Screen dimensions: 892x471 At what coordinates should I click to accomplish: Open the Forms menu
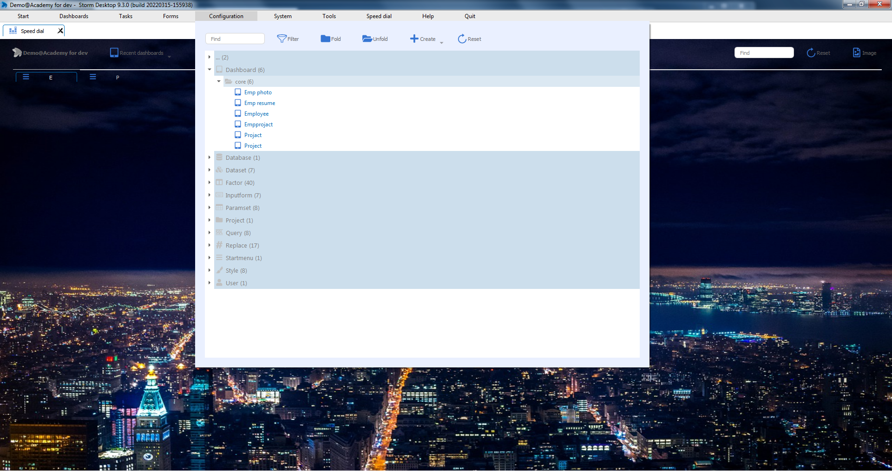(x=171, y=16)
